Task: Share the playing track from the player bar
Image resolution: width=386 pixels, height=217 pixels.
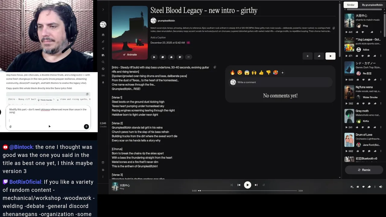Action: point(369,187)
